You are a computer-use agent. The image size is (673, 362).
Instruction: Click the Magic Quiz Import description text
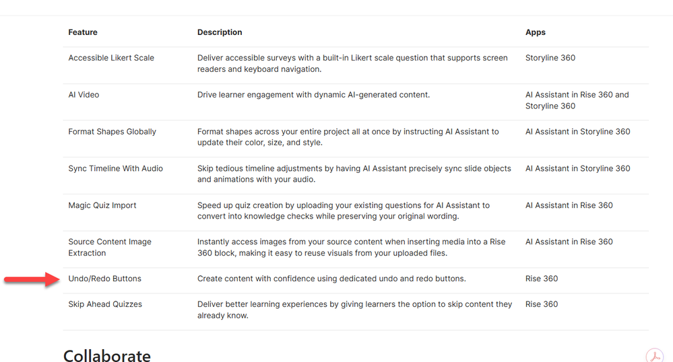point(343,211)
